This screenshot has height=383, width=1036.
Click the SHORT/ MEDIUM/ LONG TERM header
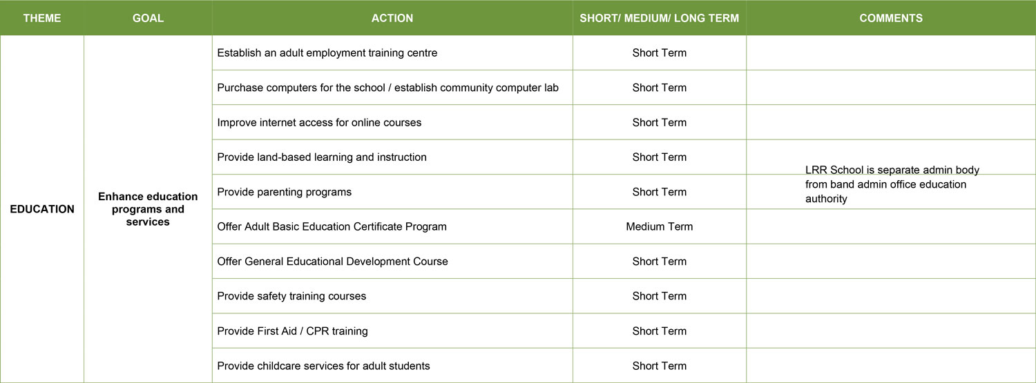point(660,19)
